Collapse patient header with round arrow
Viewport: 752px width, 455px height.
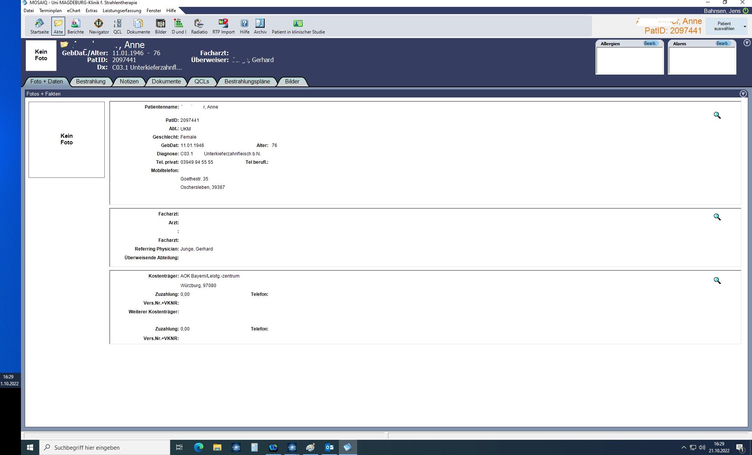[747, 43]
